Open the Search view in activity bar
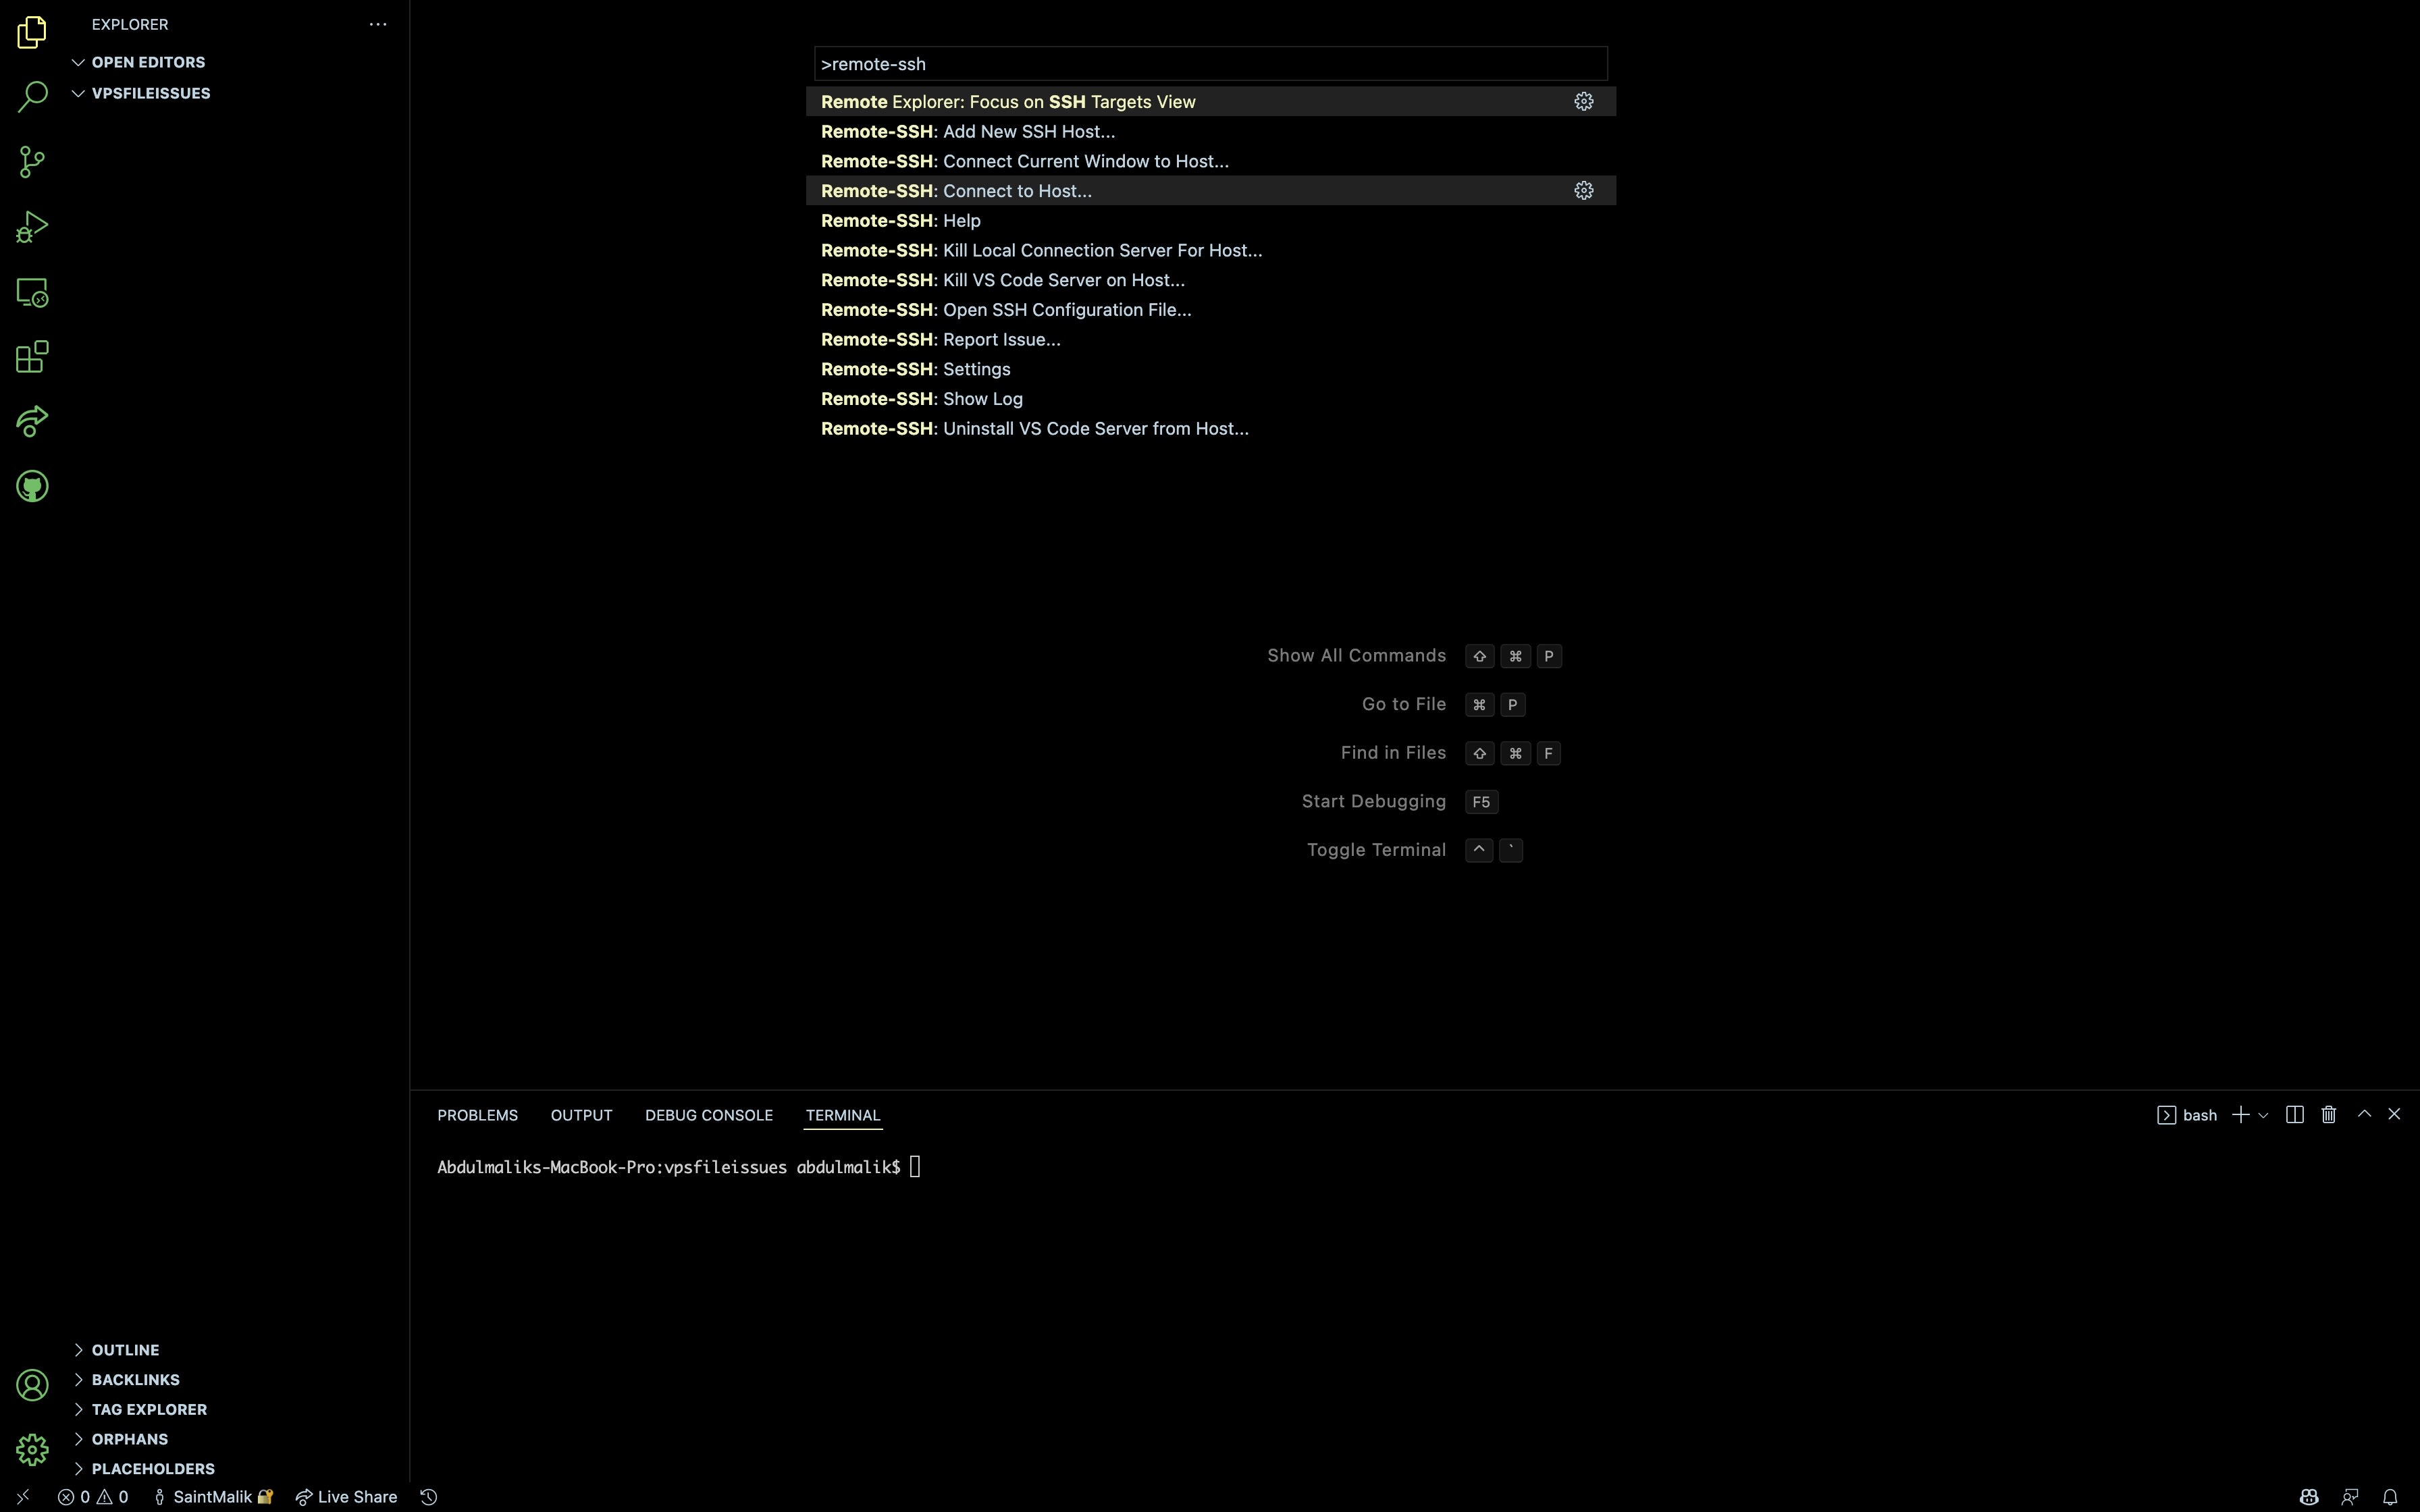The height and width of the screenshot is (1512, 2420). click(32, 97)
